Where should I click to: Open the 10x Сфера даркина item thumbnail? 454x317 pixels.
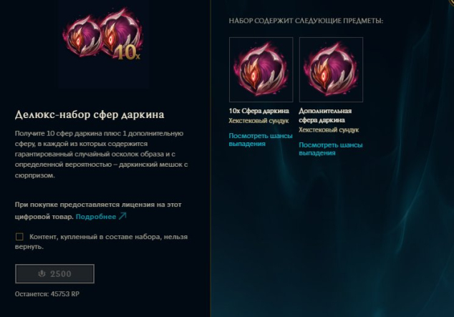261,69
